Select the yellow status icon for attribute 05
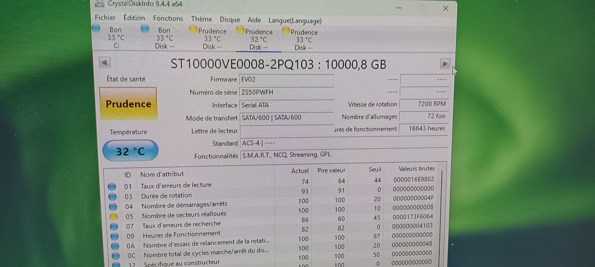Viewport: 595px width, 267px height. point(113,217)
